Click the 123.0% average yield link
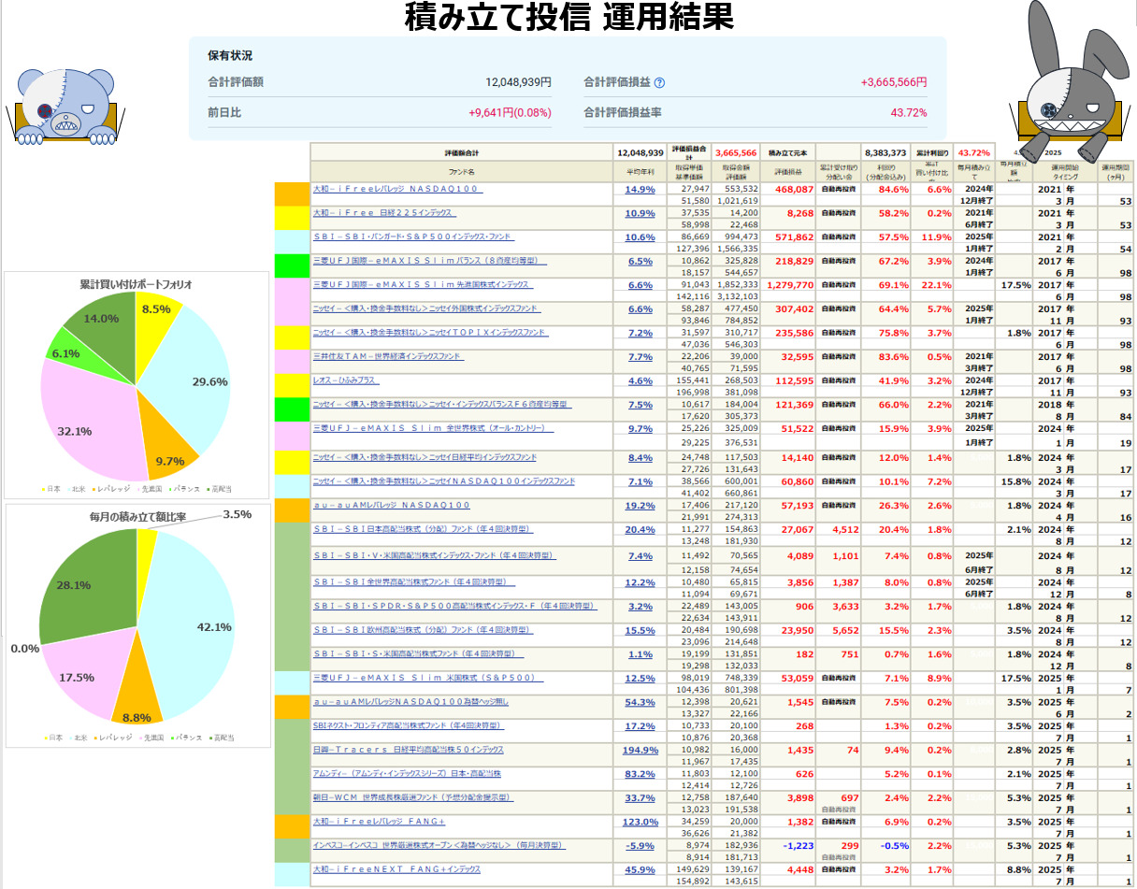Screen dimensions: 1137x889 (x=640, y=822)
